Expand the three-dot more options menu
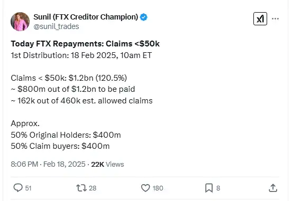This screenshot has width=292, height=201. click(275, 18)
